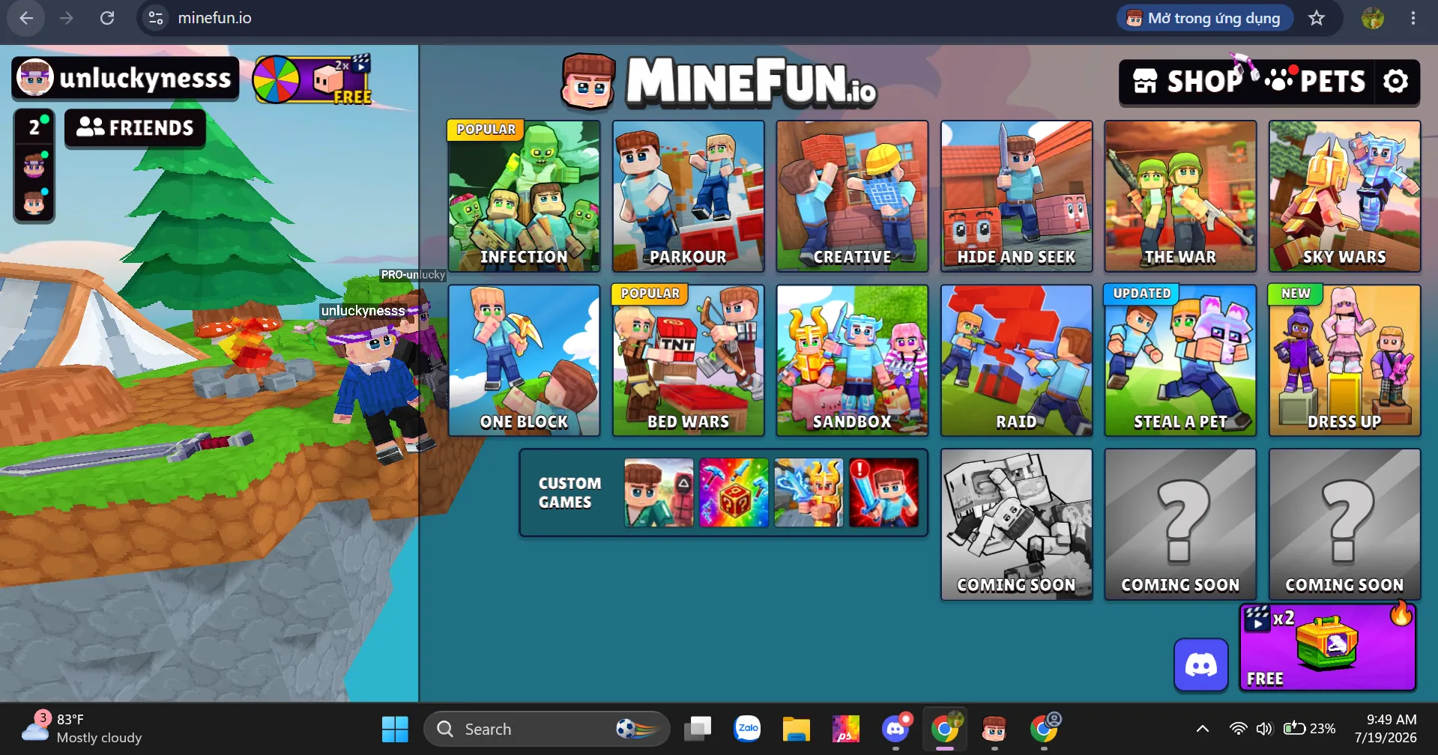Open the MineFun app in taskbar
Viewport: 1438px width, 755px height.
pos(994,729)
